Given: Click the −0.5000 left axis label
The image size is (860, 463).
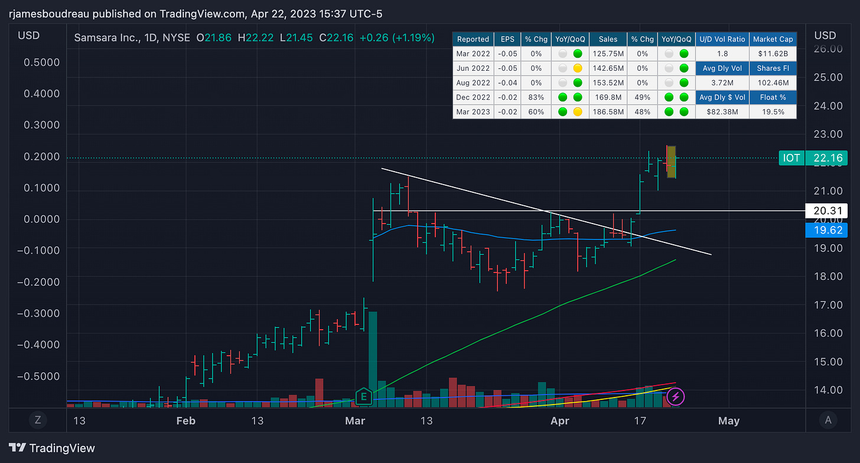Looking at the screenshot, I should [x=38, y=376].
